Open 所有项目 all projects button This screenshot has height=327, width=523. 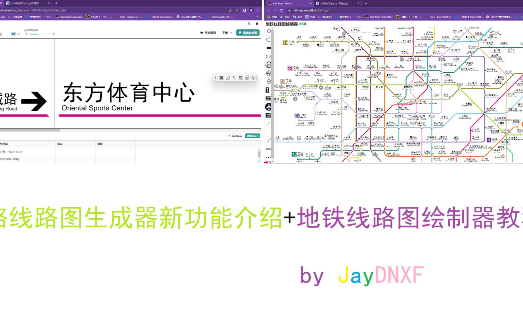(208, 33)
